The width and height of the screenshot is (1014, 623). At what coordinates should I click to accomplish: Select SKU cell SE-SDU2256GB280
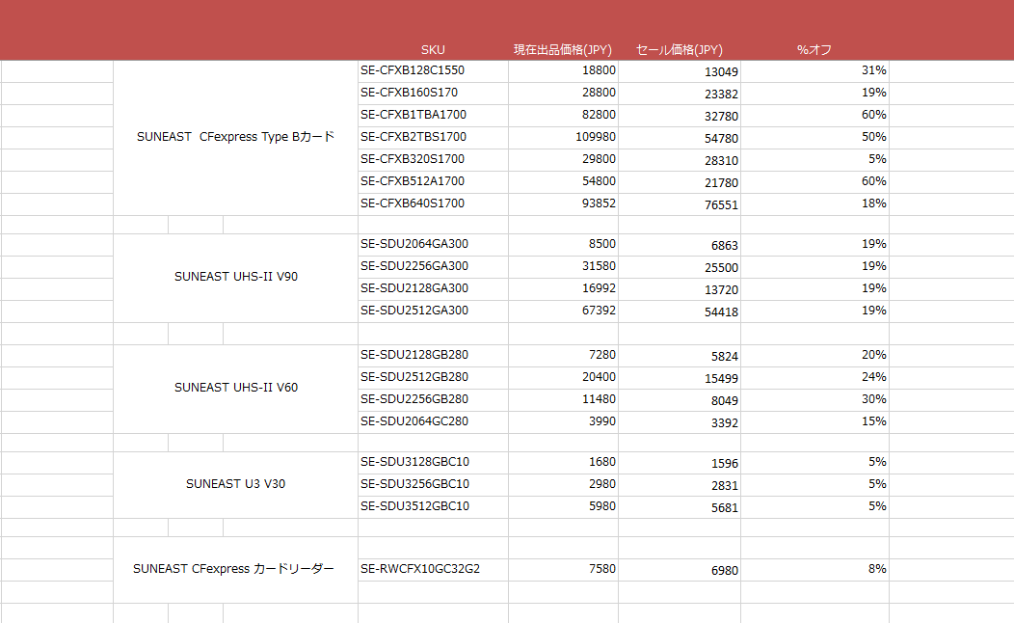(x=433, y=400)
